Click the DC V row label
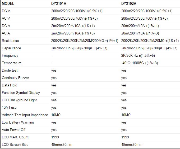 point(6,11)
